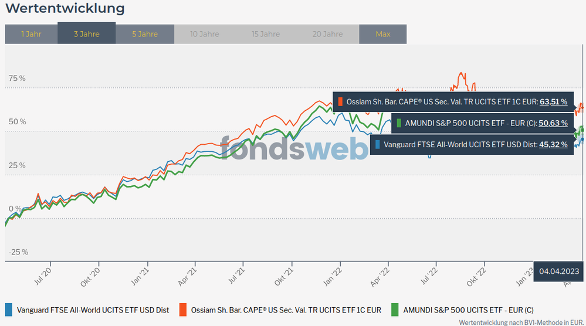
Task: Click the Jan '22 axis date label
Action: click(x=333, y=277)
